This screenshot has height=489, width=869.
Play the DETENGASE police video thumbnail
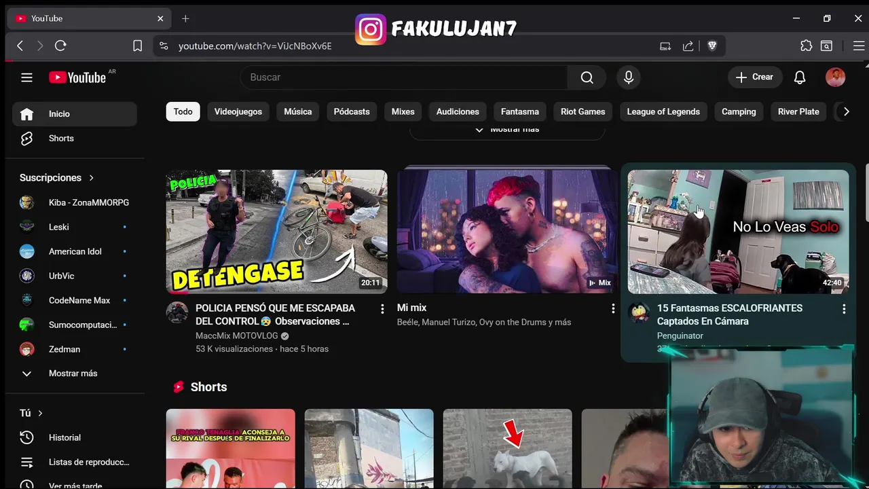click(x=277, y=232)
